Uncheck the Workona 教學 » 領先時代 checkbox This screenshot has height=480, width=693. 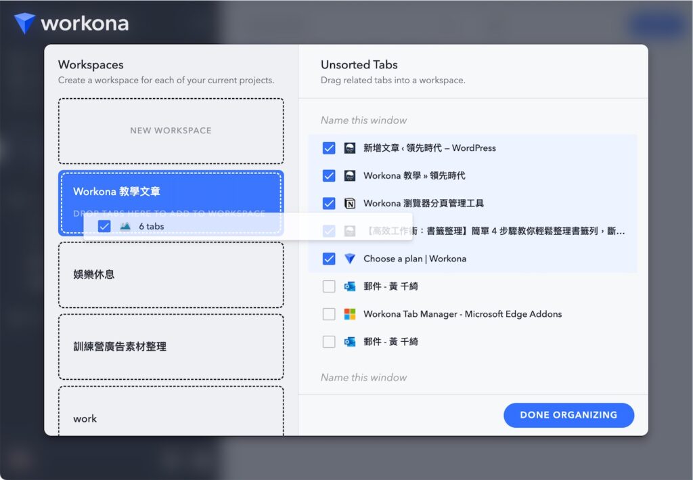click(x=329, y=175)
